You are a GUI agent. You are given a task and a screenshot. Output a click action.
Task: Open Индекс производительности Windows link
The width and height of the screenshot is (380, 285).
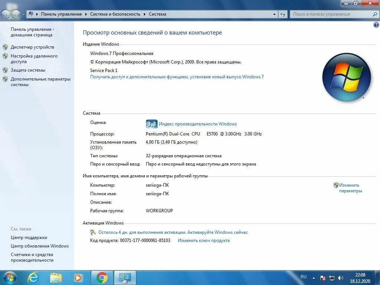tap(198, 124)
